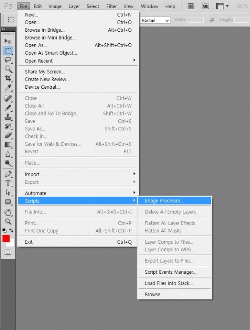Launch Bridge from the Br icon
Viewport: 250px width, 330px height.
(191, 6)
